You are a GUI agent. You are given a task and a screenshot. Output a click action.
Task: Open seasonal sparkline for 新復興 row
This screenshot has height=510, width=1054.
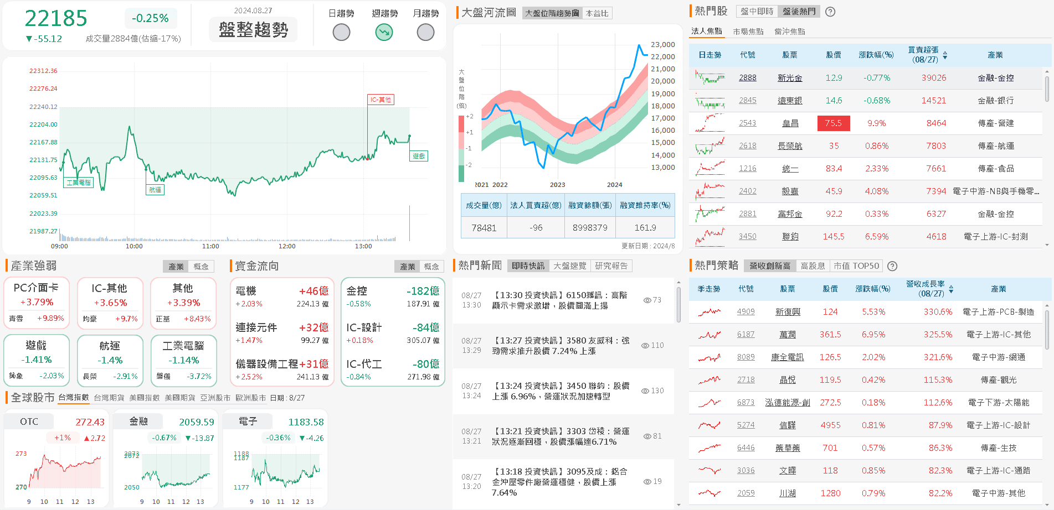point(709,312)
